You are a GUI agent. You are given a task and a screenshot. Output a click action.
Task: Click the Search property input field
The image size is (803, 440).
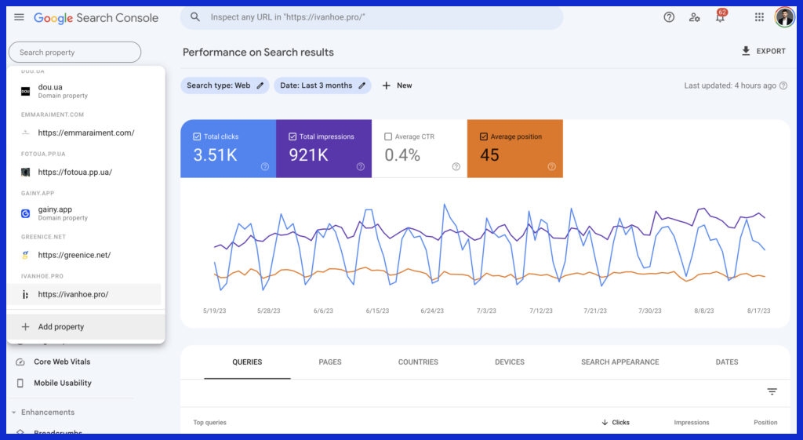click(74, 53)
